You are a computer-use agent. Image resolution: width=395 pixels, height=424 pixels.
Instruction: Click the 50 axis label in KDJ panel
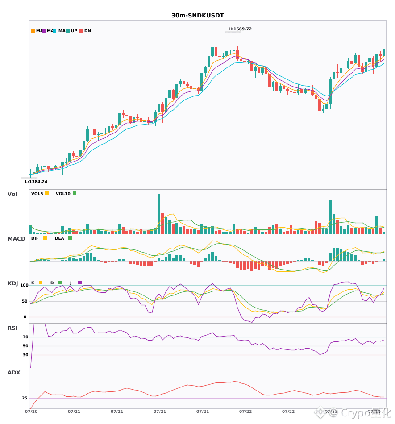pos(25,301)
